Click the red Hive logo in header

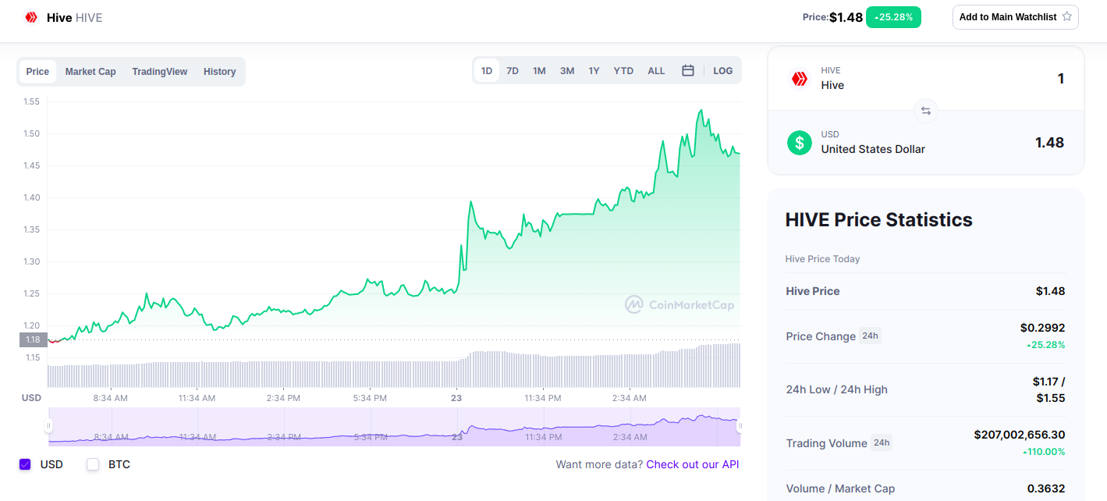[x=31, y=17]
